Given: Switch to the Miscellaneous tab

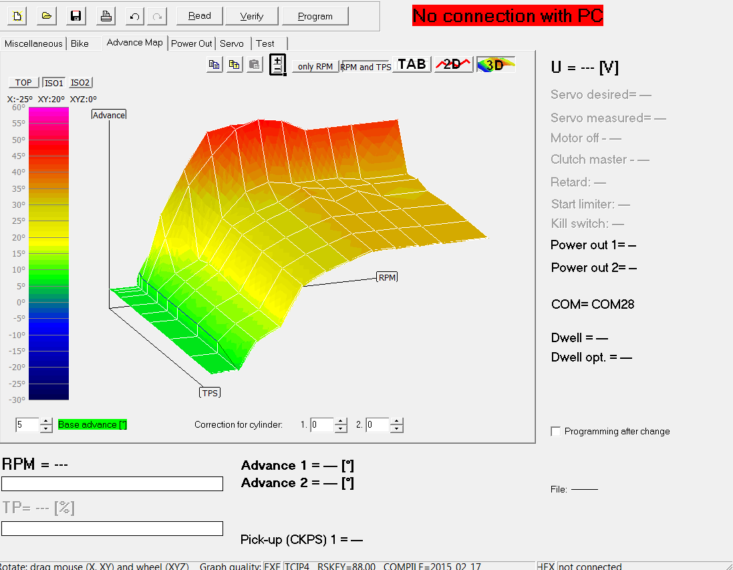Looking at the screenshot, I should pos(33,43).
